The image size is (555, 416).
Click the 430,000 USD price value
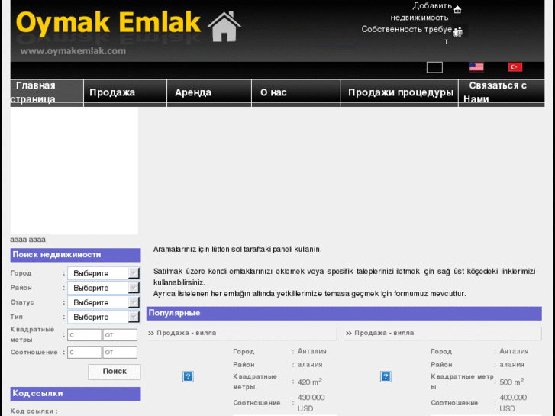coord(311,403)
